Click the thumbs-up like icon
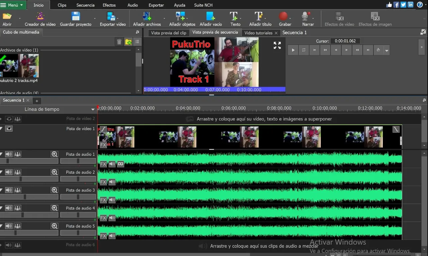The width and height of the screenshot is (428, 256). [x=389, y=5]
